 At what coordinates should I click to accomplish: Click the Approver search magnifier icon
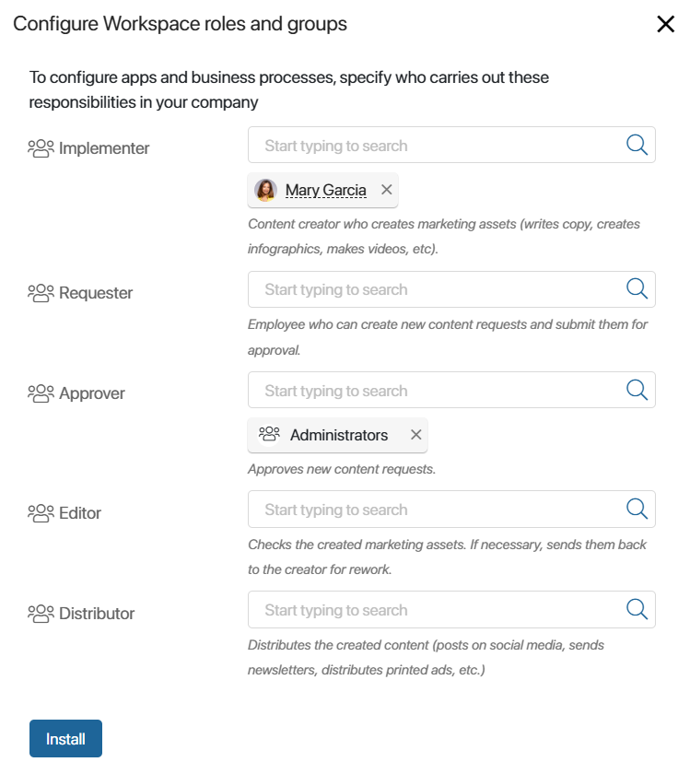(637, 390)
